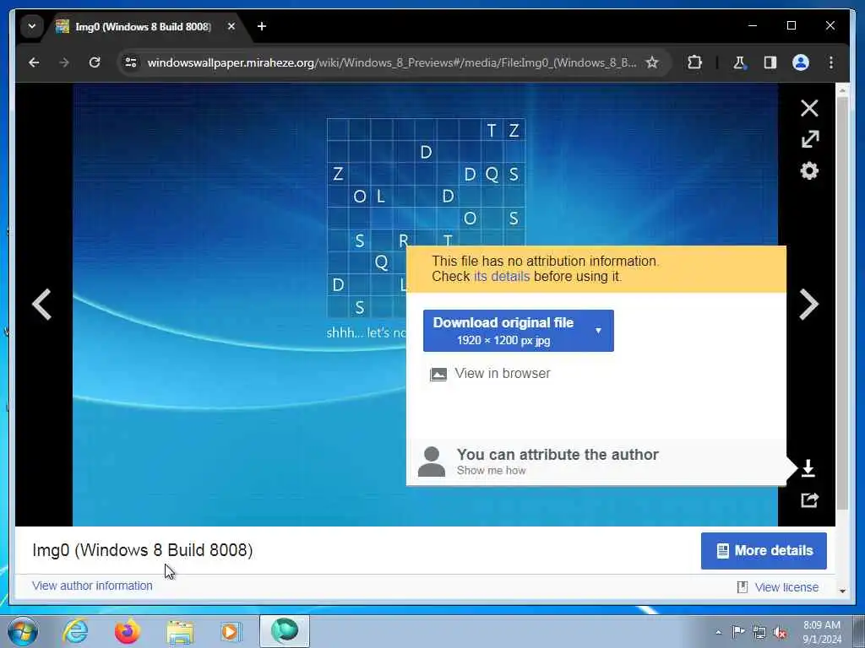The height and width of the screenshot is (648, 865).
Task: Select the Img0 (Windows 8 Build 8008) tab
Action: [144, 26]
